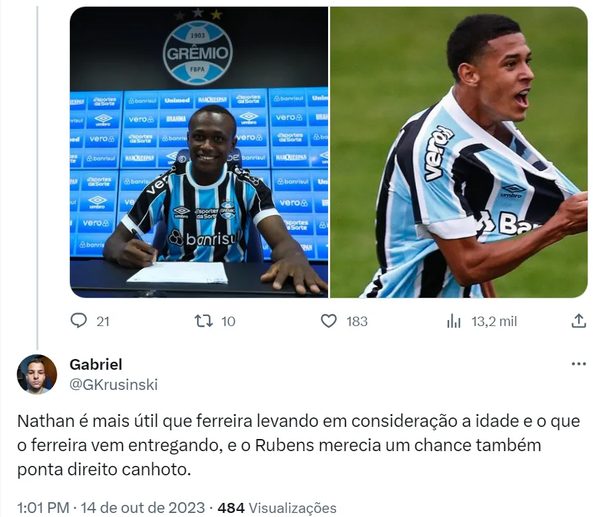This screenshot has height=517, width=593.
Task: Like the tweet with heart icon
Action: point(329,321)
